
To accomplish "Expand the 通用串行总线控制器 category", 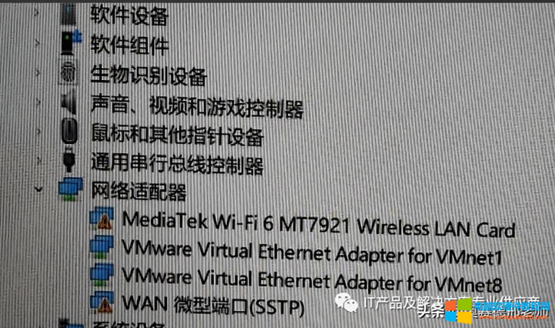I will pos(39,160).
